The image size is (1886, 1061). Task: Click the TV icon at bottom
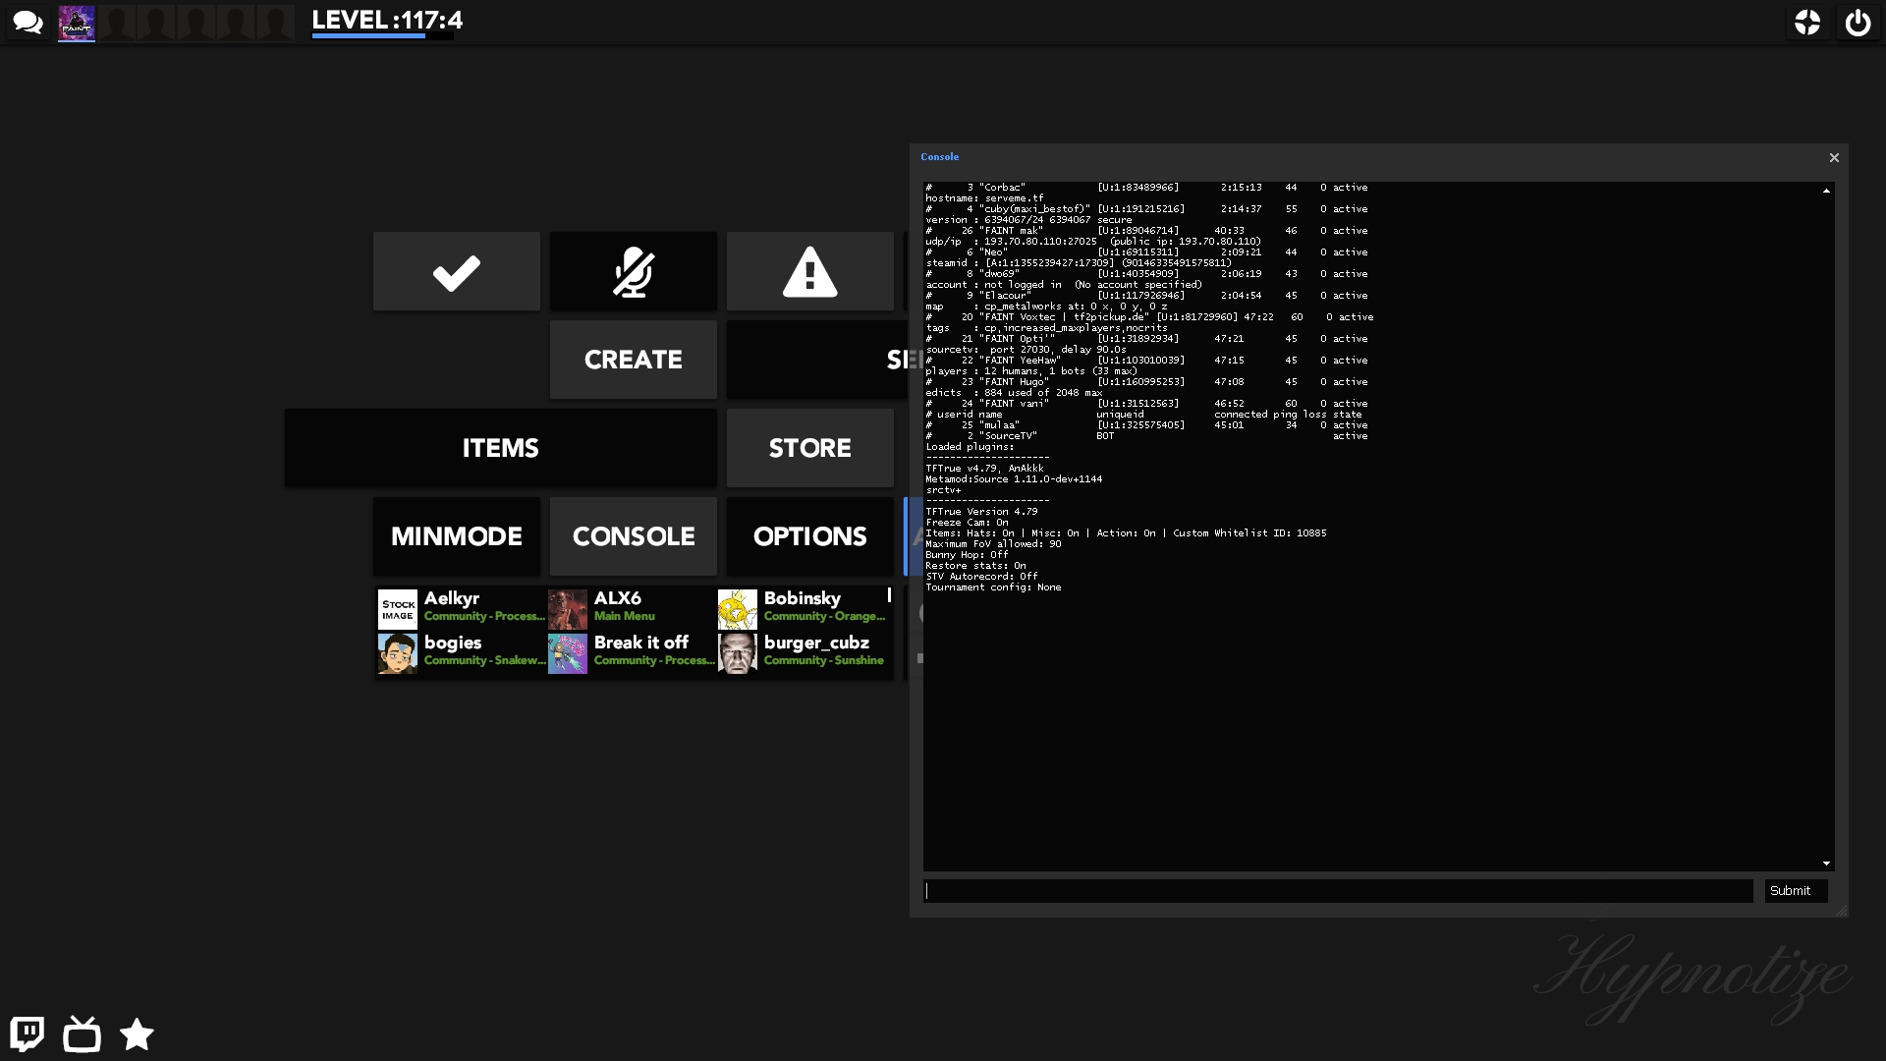click(x=82, y=1033)
